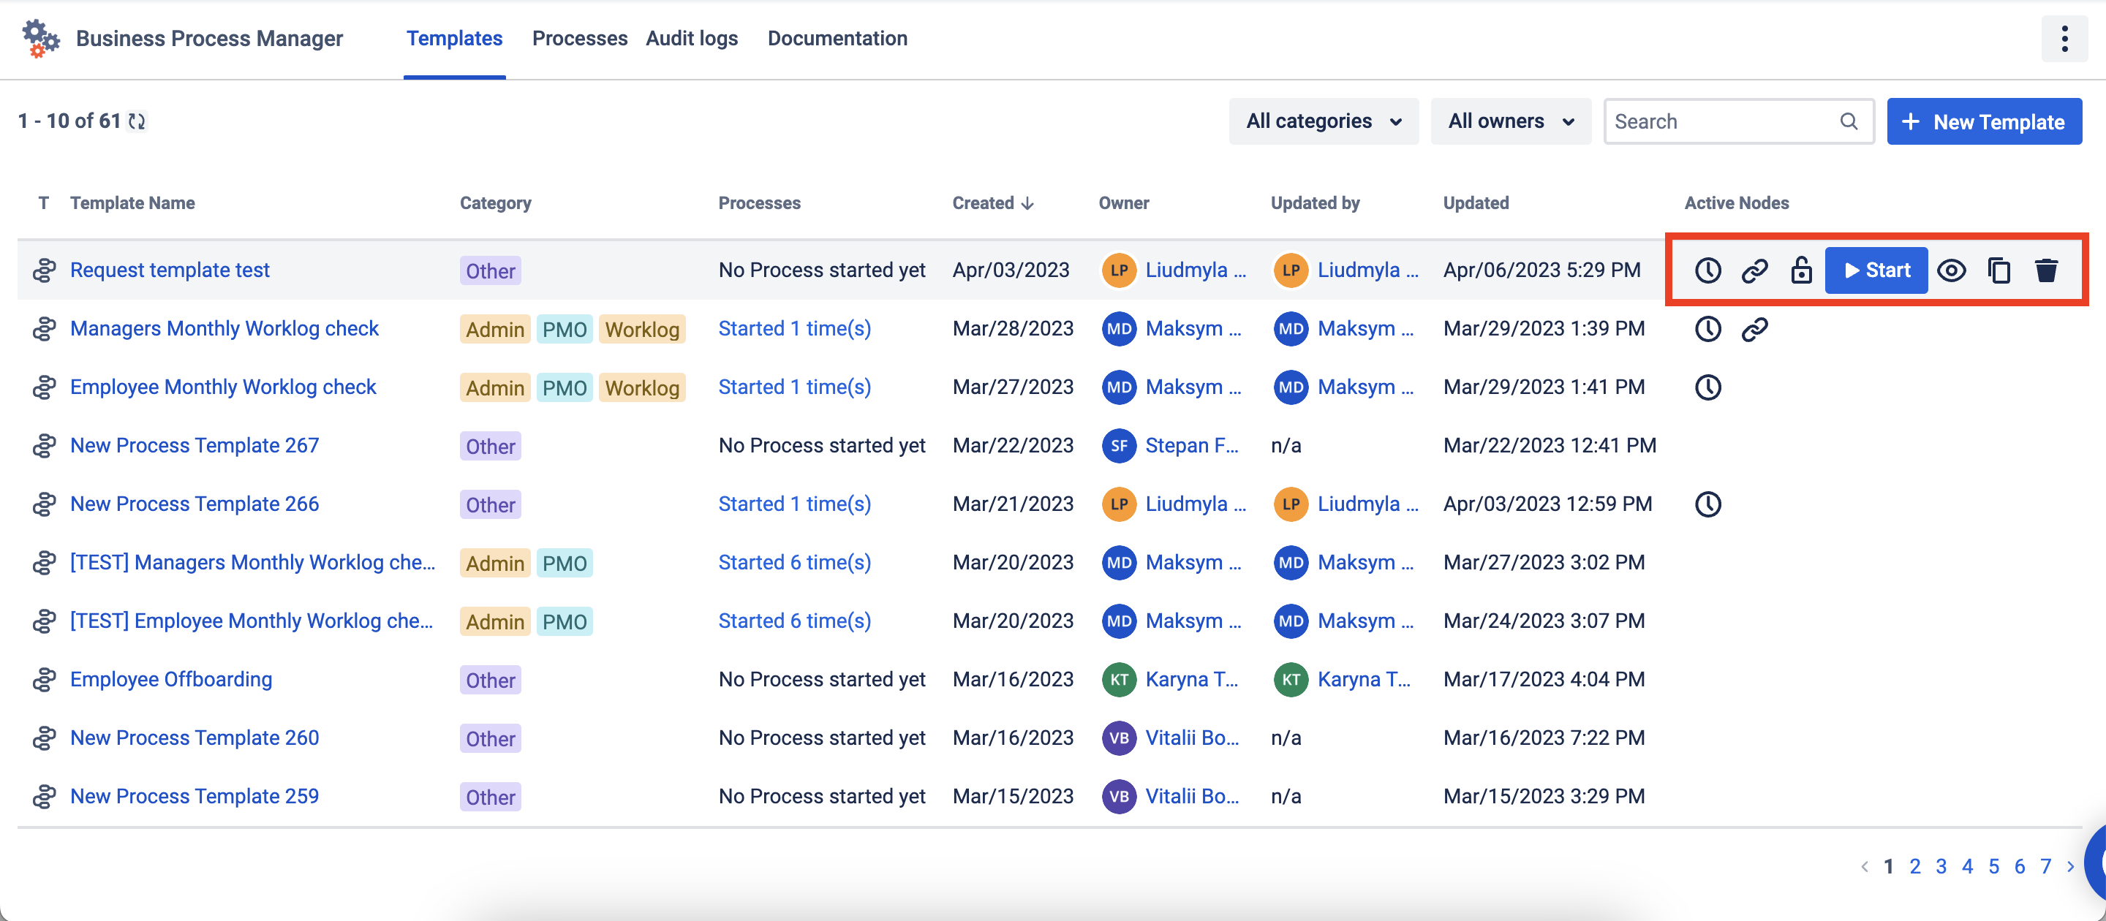Open the three-dot more options menu
2106x921 pixels.
[x=2064, y=39]
